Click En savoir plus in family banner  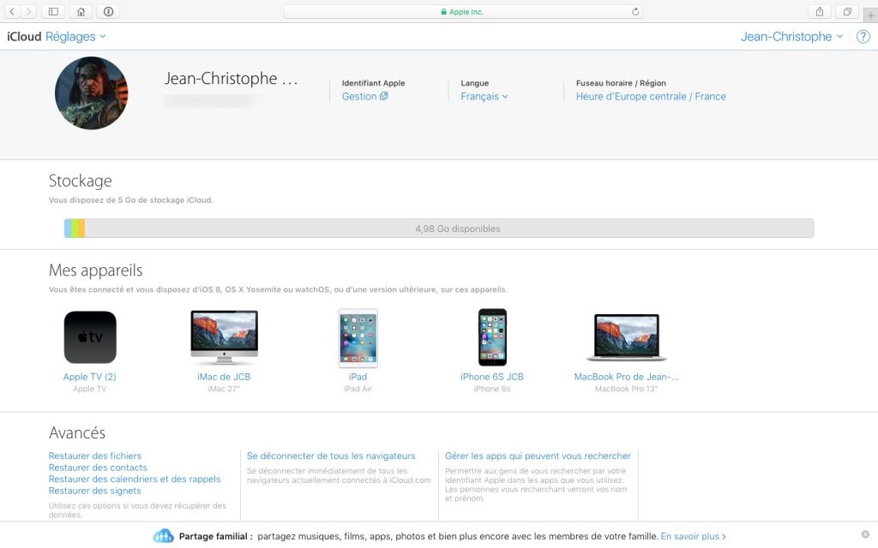pyautogui.click(x=693, y=536)
